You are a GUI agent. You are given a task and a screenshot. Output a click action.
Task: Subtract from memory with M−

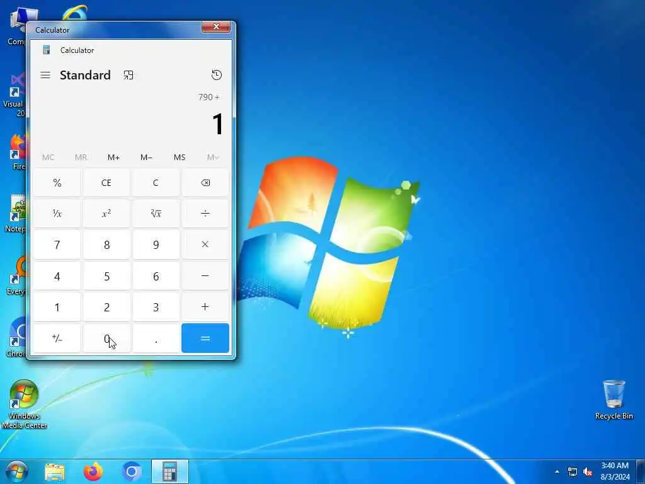[x=146, y=157]
